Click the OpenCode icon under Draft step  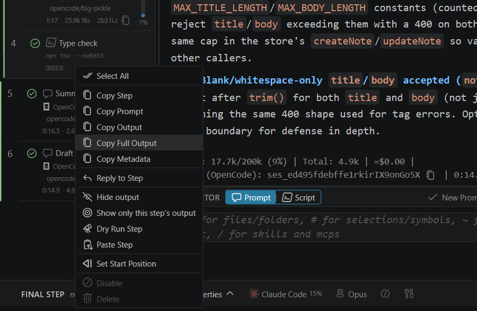46,166
